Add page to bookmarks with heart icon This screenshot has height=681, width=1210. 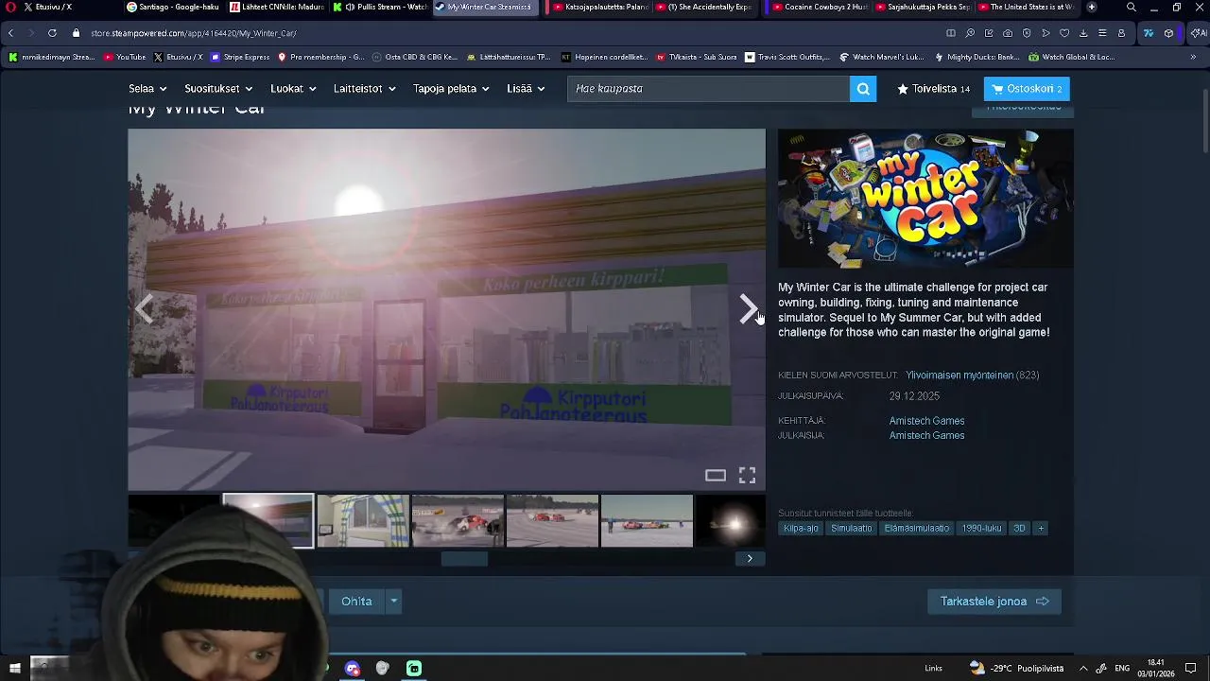point(1064,33)
